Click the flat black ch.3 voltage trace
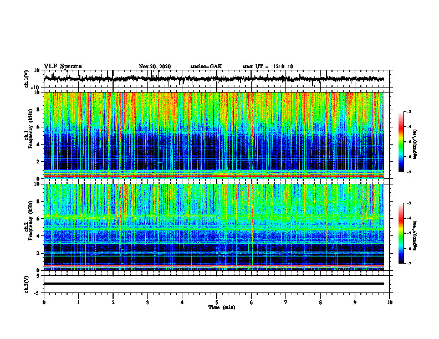 pyautogui.click(x=213, y=284)
